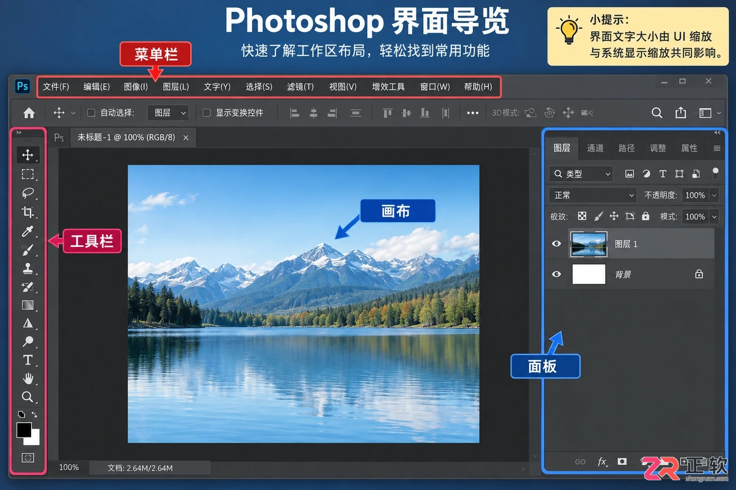Select the Brush tool in the toolbar
Image resolution: width=736 pixels, height=490 pixels.
(x=28, y=250)
